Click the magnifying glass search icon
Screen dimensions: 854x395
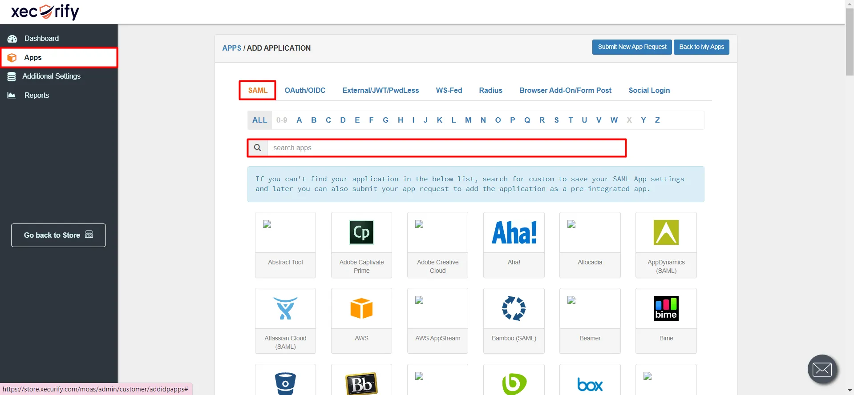(257, 148)
